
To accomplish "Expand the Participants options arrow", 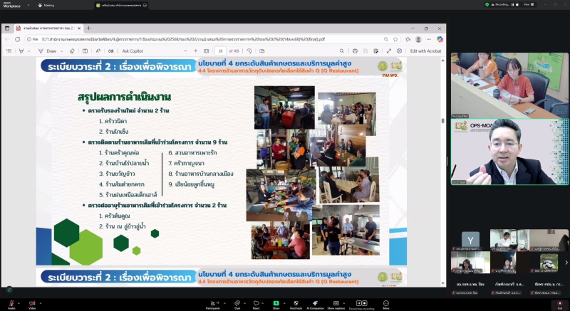I will [x=224, y=302].
